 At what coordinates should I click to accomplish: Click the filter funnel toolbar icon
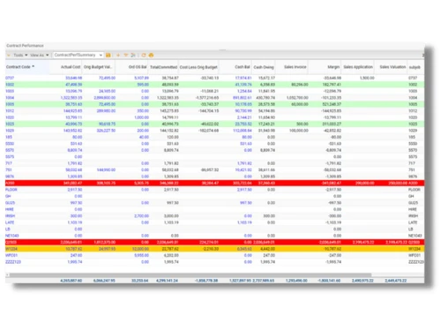pyautogui.click(x=126, y=55)
